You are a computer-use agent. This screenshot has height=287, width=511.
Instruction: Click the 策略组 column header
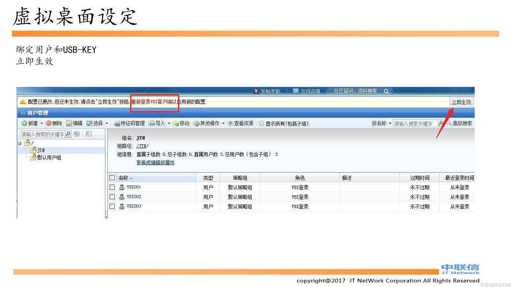point(240,178)
